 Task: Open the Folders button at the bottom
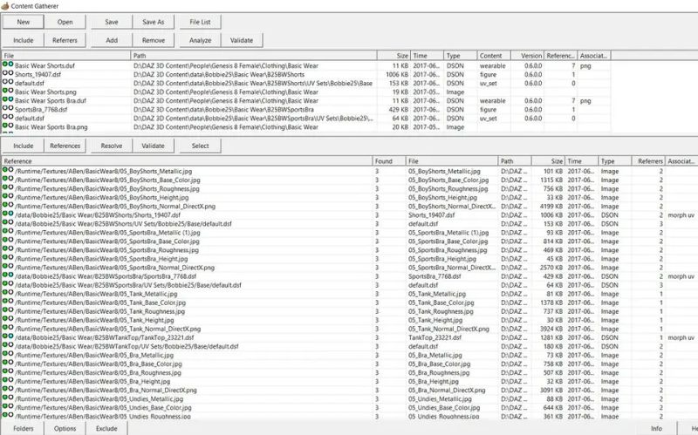click(x=24, y=428)
